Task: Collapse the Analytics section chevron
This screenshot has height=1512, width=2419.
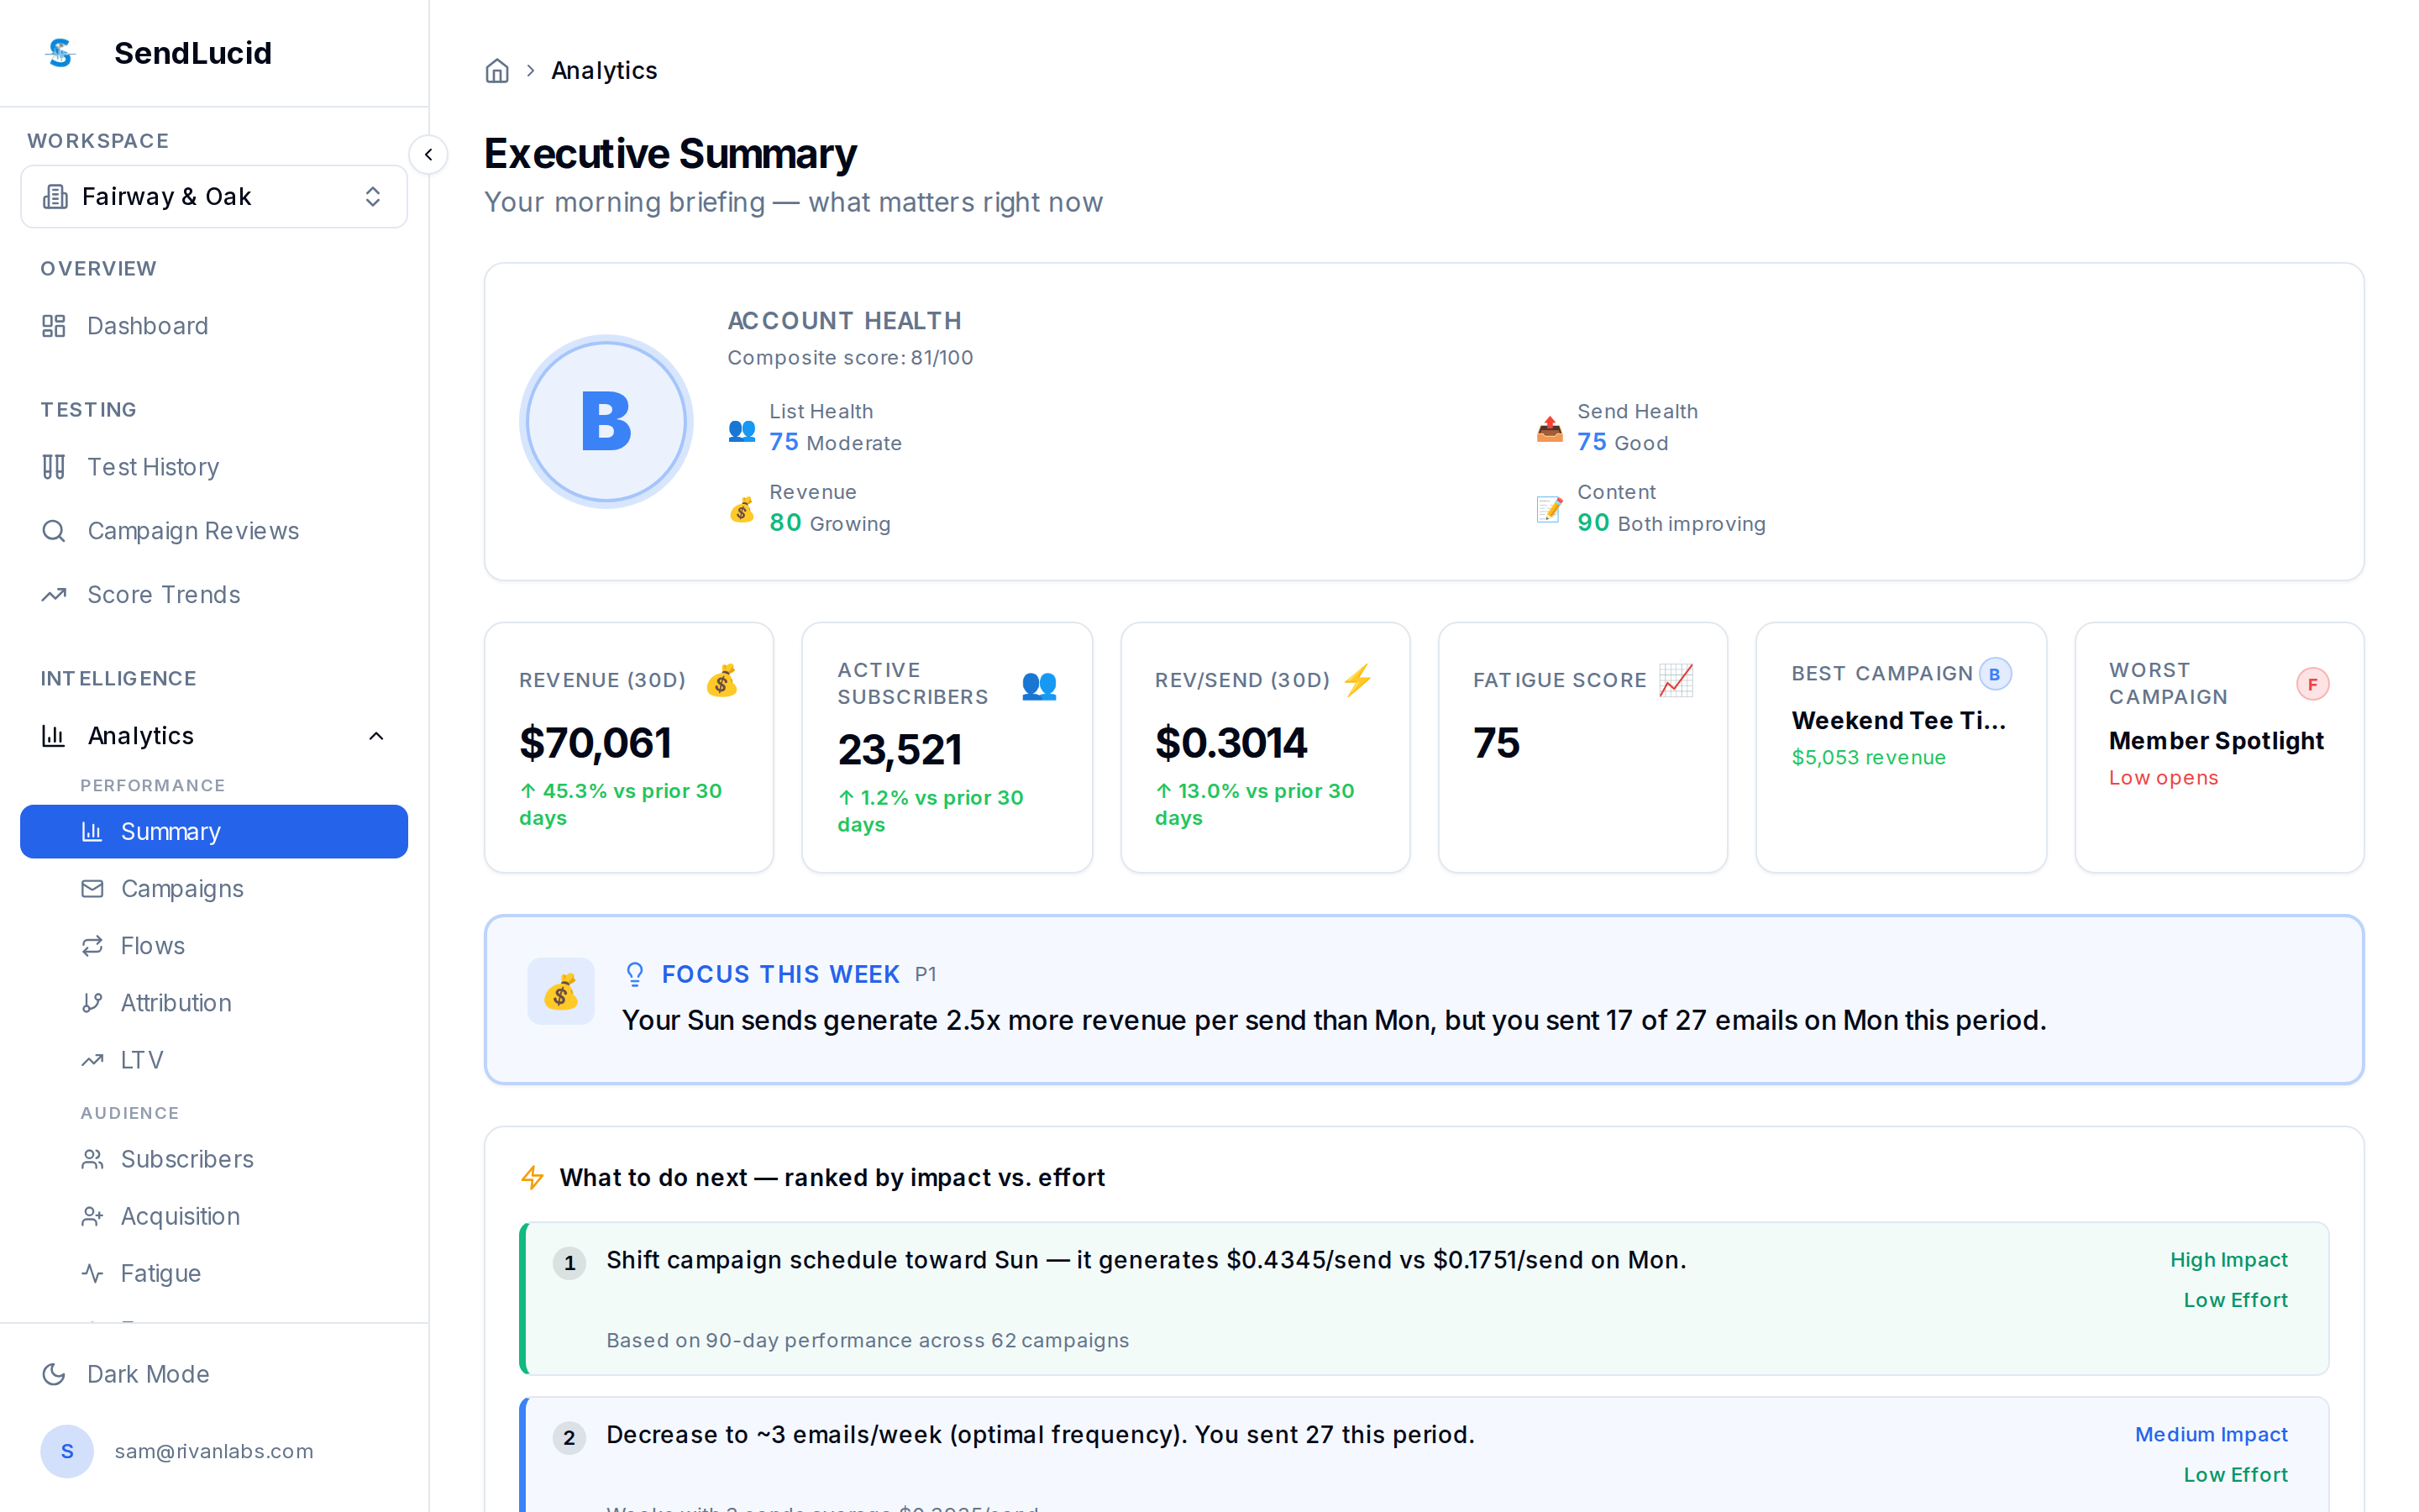Action: pos(375,737)
